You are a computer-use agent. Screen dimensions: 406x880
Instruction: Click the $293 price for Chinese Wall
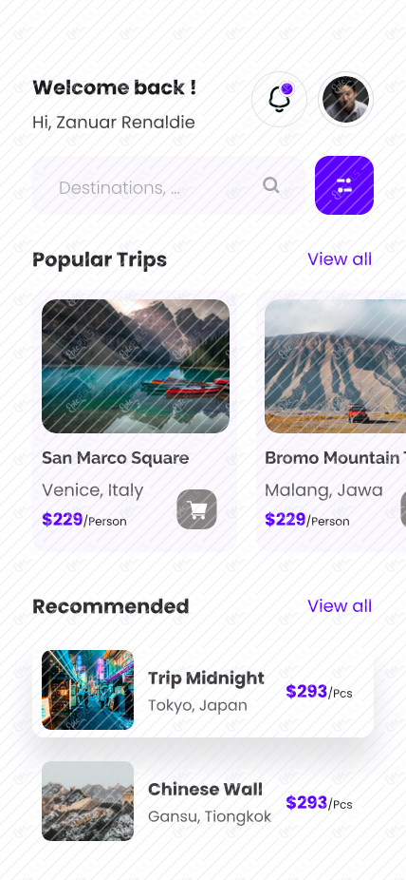pyautogui.click(x=306, y=803)
